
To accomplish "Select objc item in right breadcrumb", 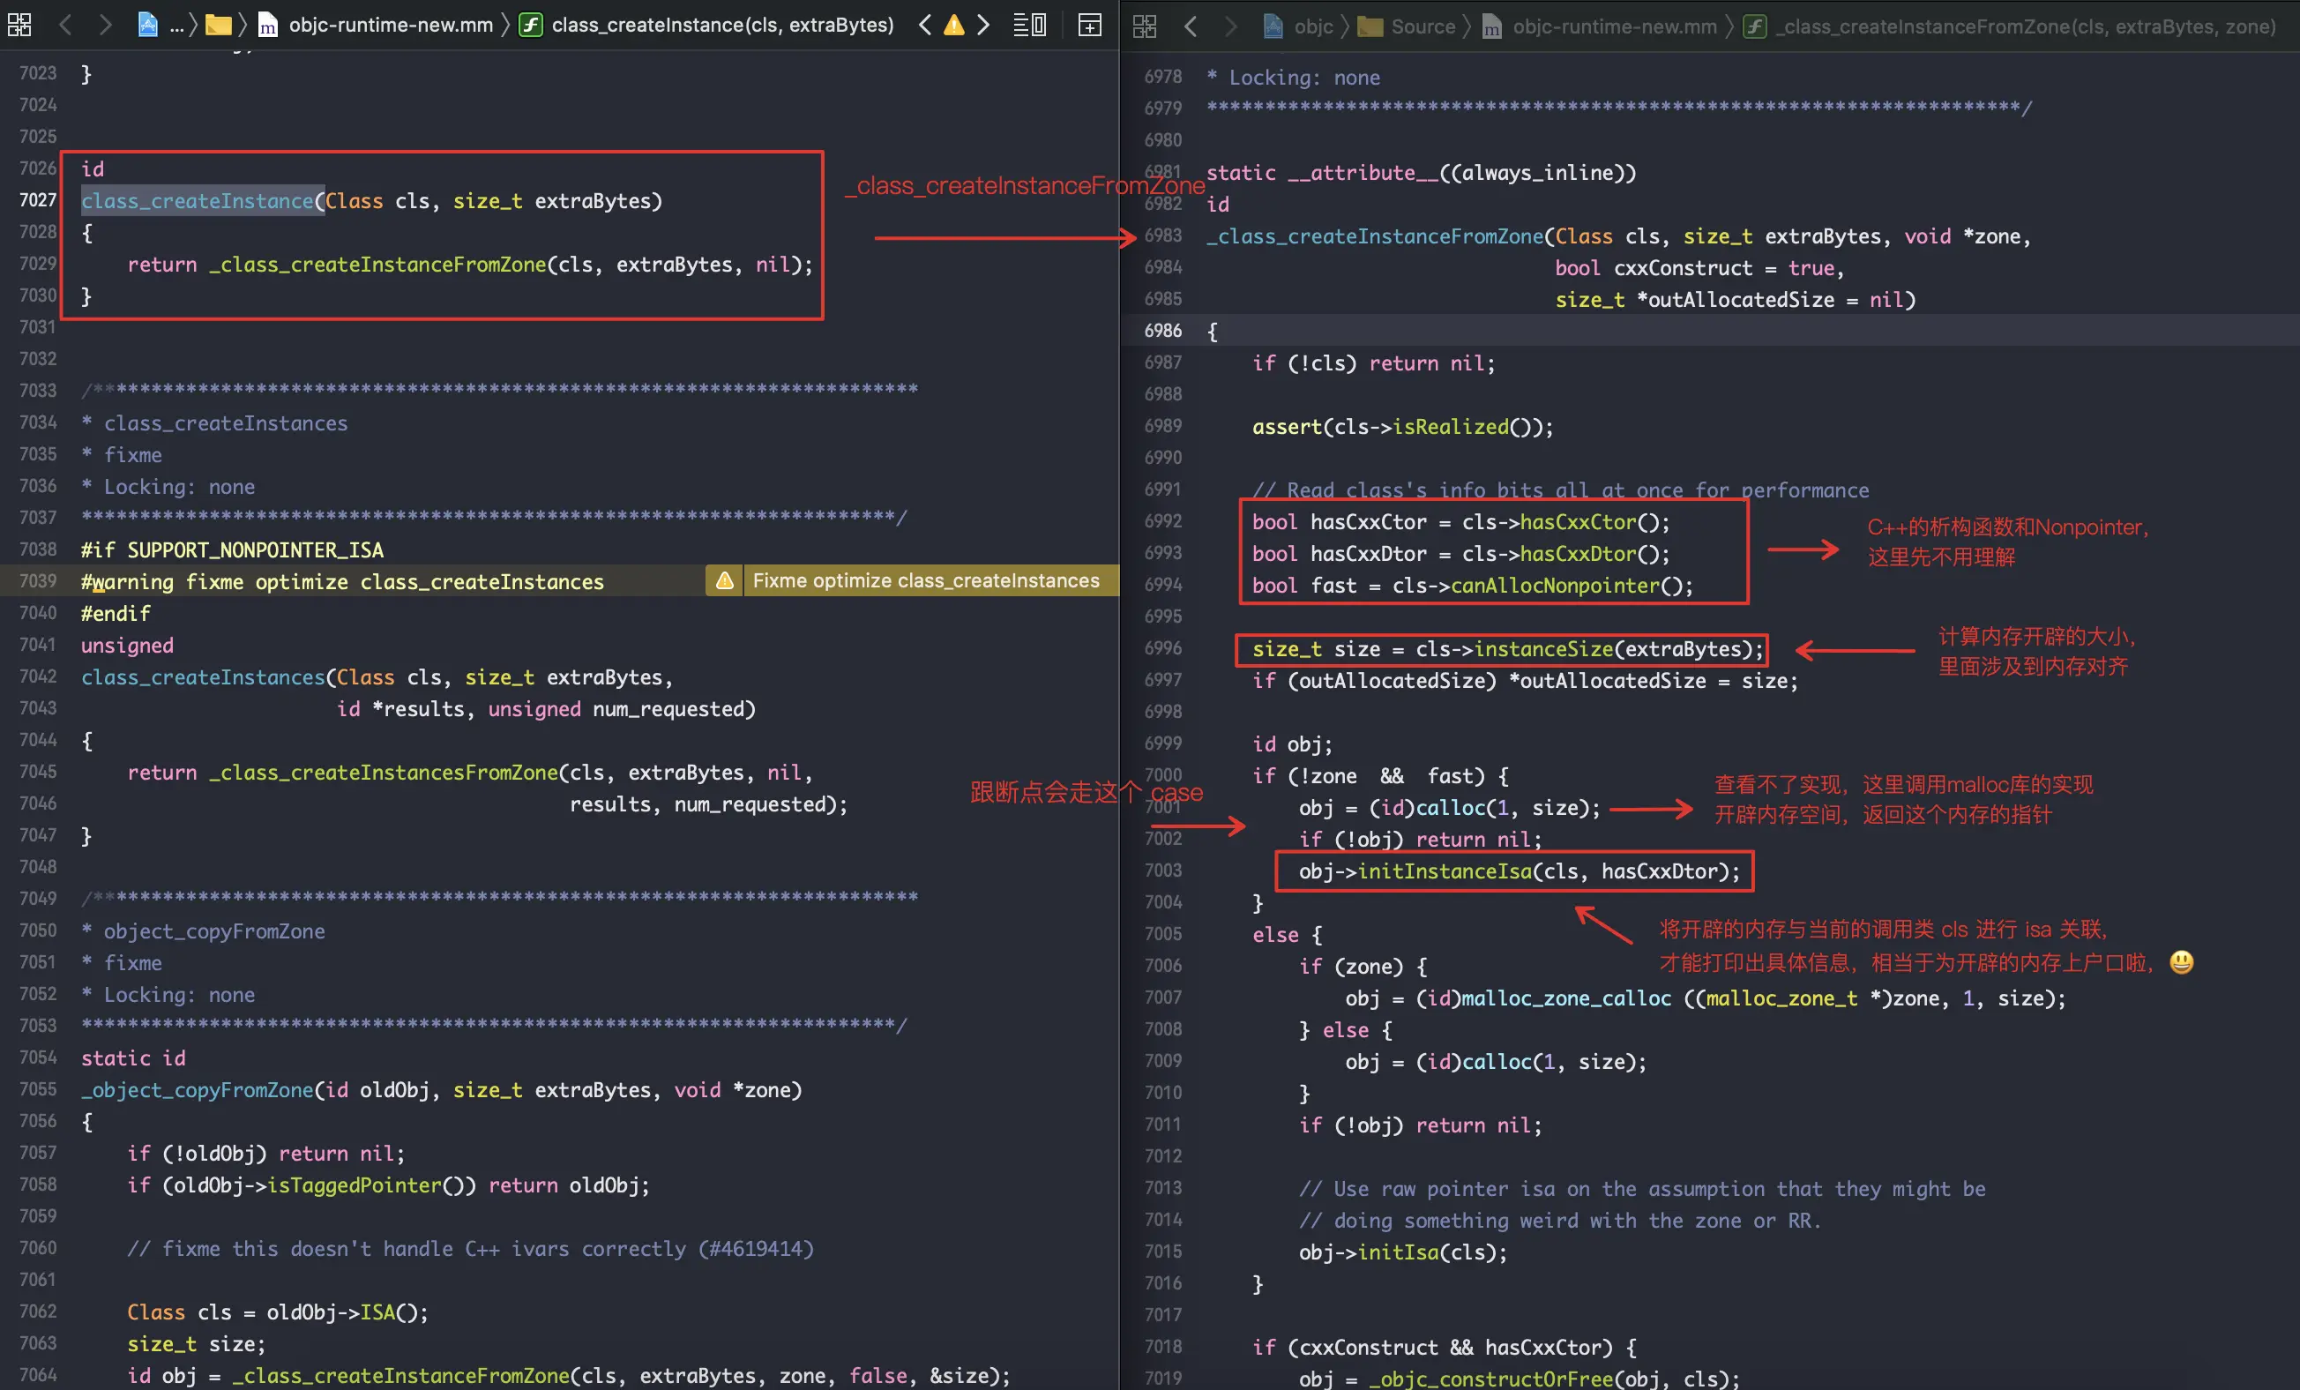I will [x=1314, y=27].
